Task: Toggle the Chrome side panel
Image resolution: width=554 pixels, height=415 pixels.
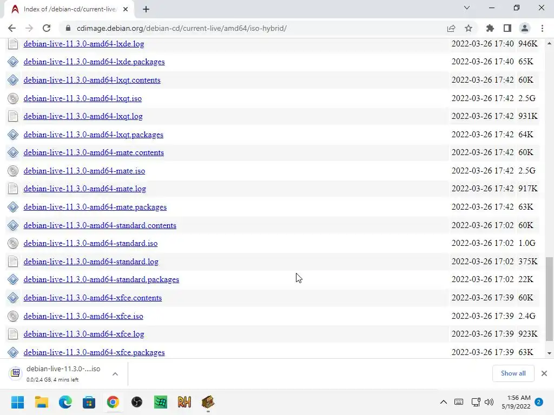Action: [x=507, y=28]
